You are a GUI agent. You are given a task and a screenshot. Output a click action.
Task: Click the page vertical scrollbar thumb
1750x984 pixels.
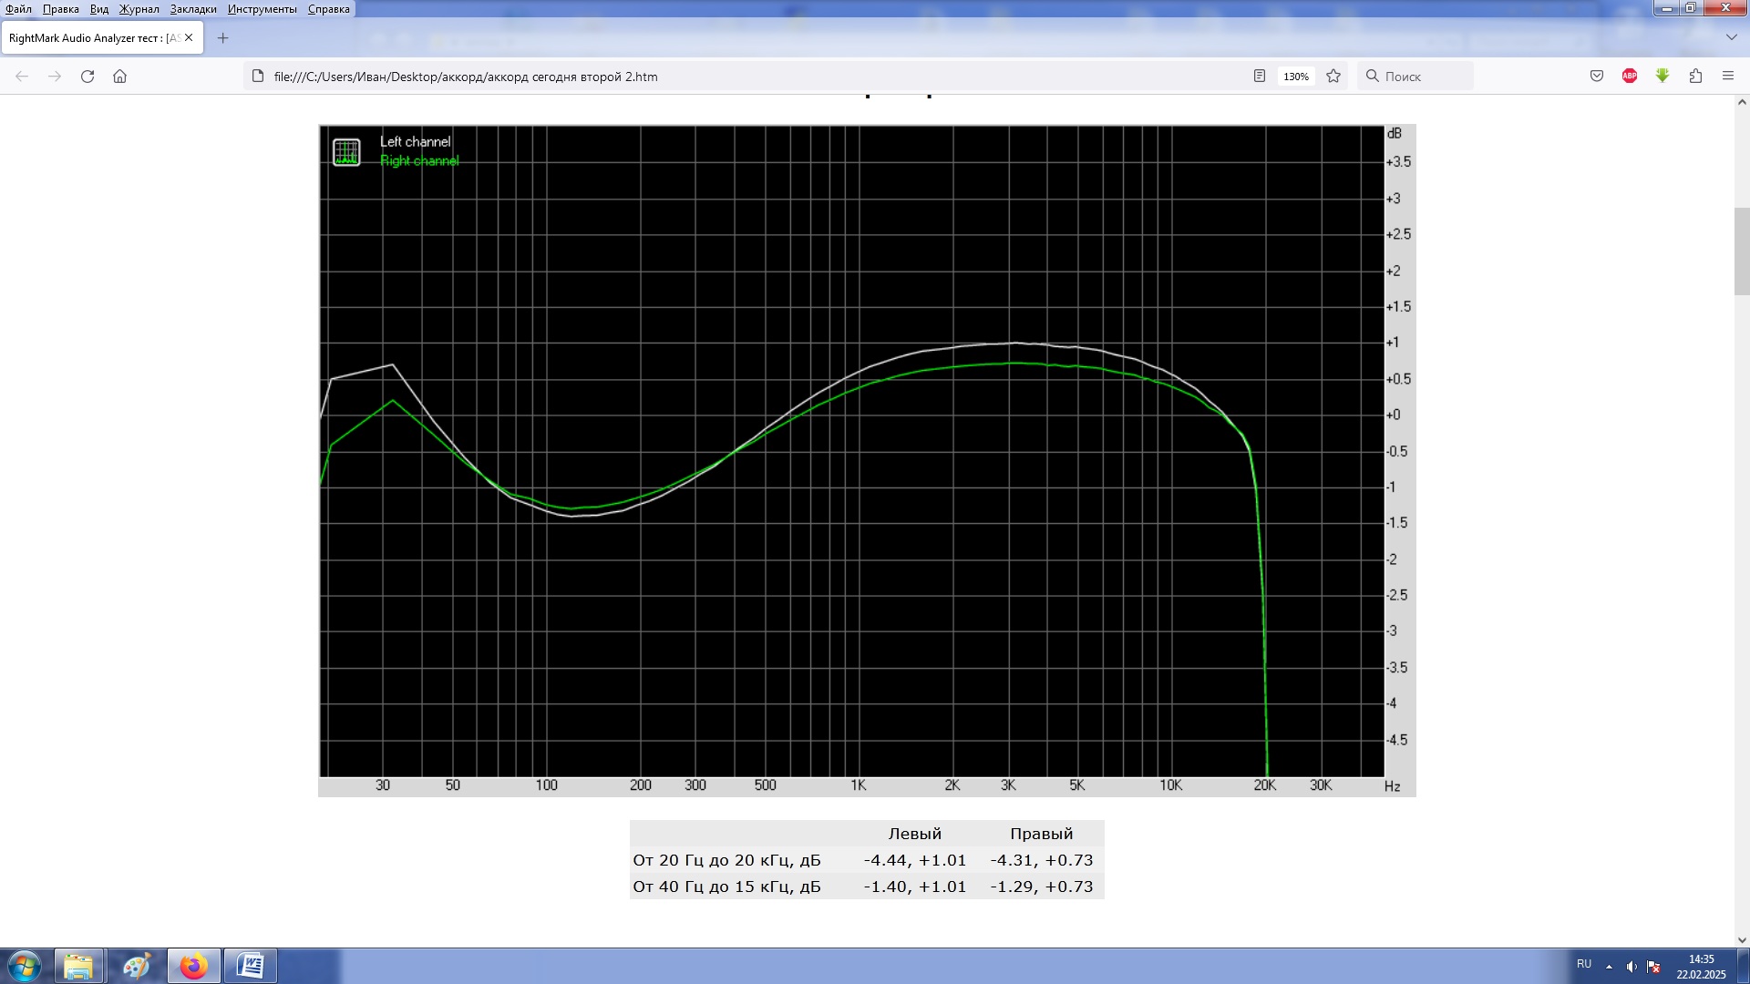[1741, 251]
